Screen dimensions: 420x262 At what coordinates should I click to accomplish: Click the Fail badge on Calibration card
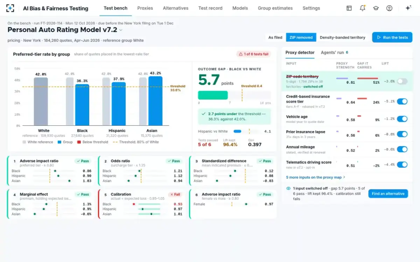coord(175,194)
